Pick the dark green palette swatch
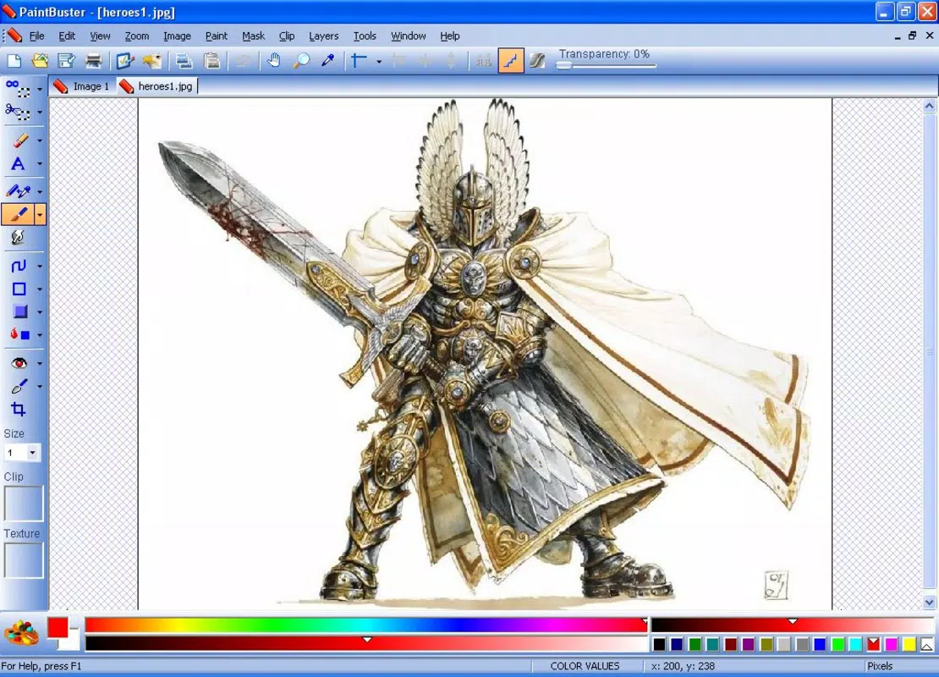 click(x=695, y=645)
